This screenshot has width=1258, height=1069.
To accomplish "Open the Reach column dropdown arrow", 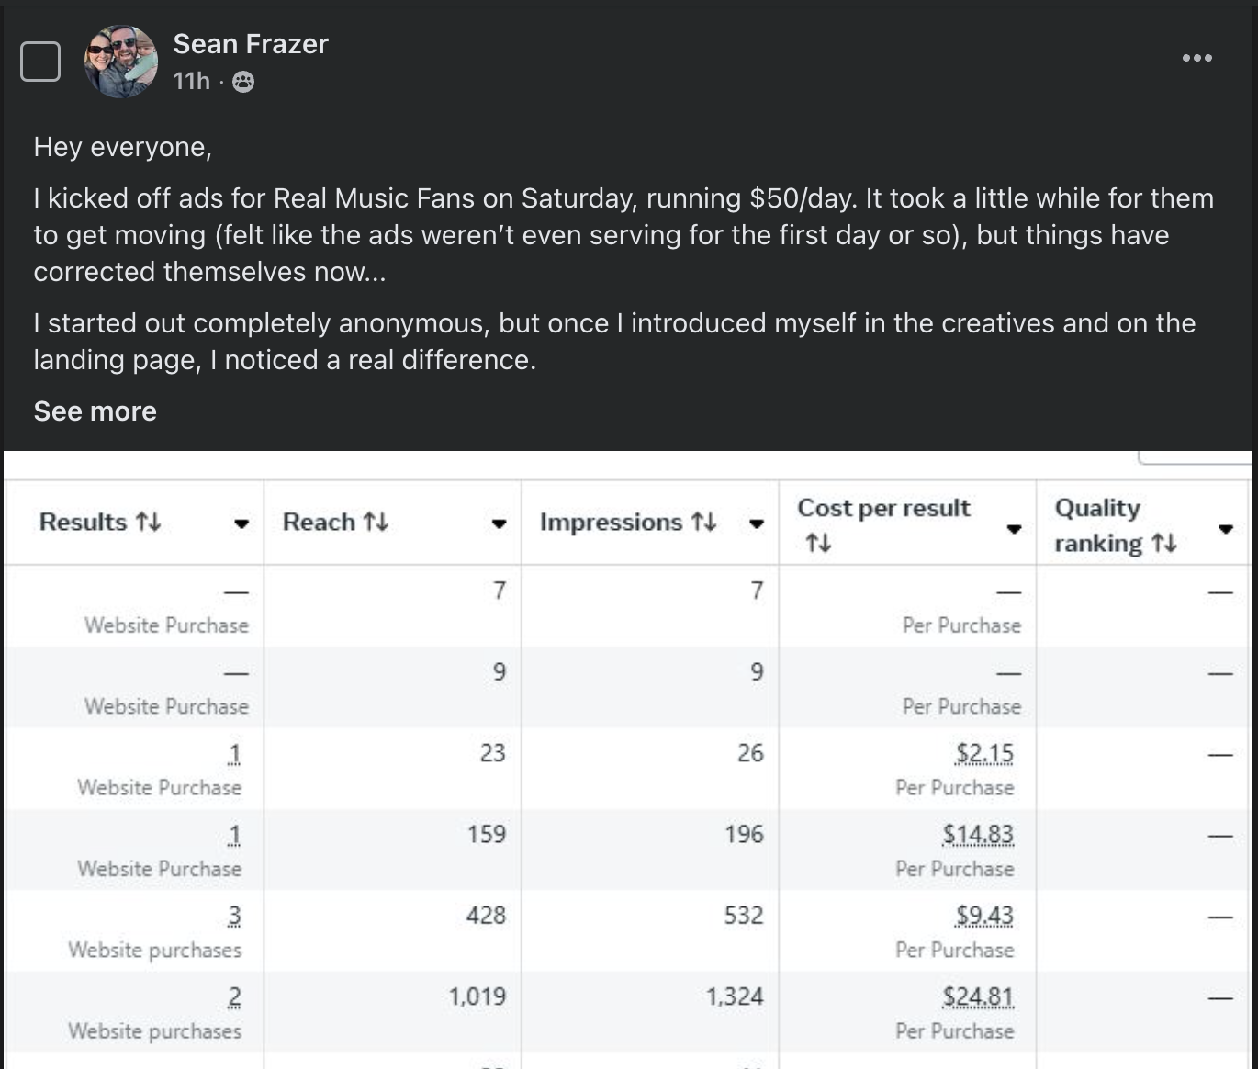I will (x=499, y=523).
